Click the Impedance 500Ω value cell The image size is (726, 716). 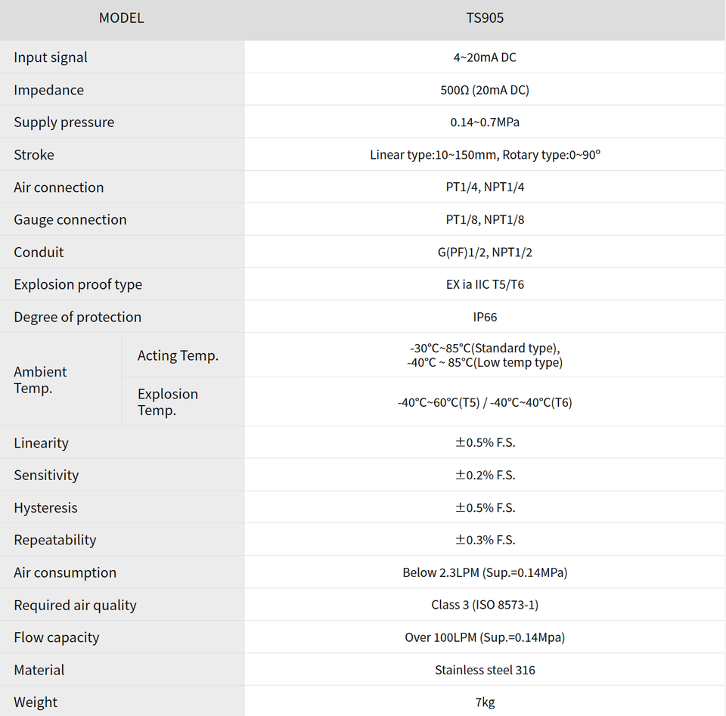point(485,90)
